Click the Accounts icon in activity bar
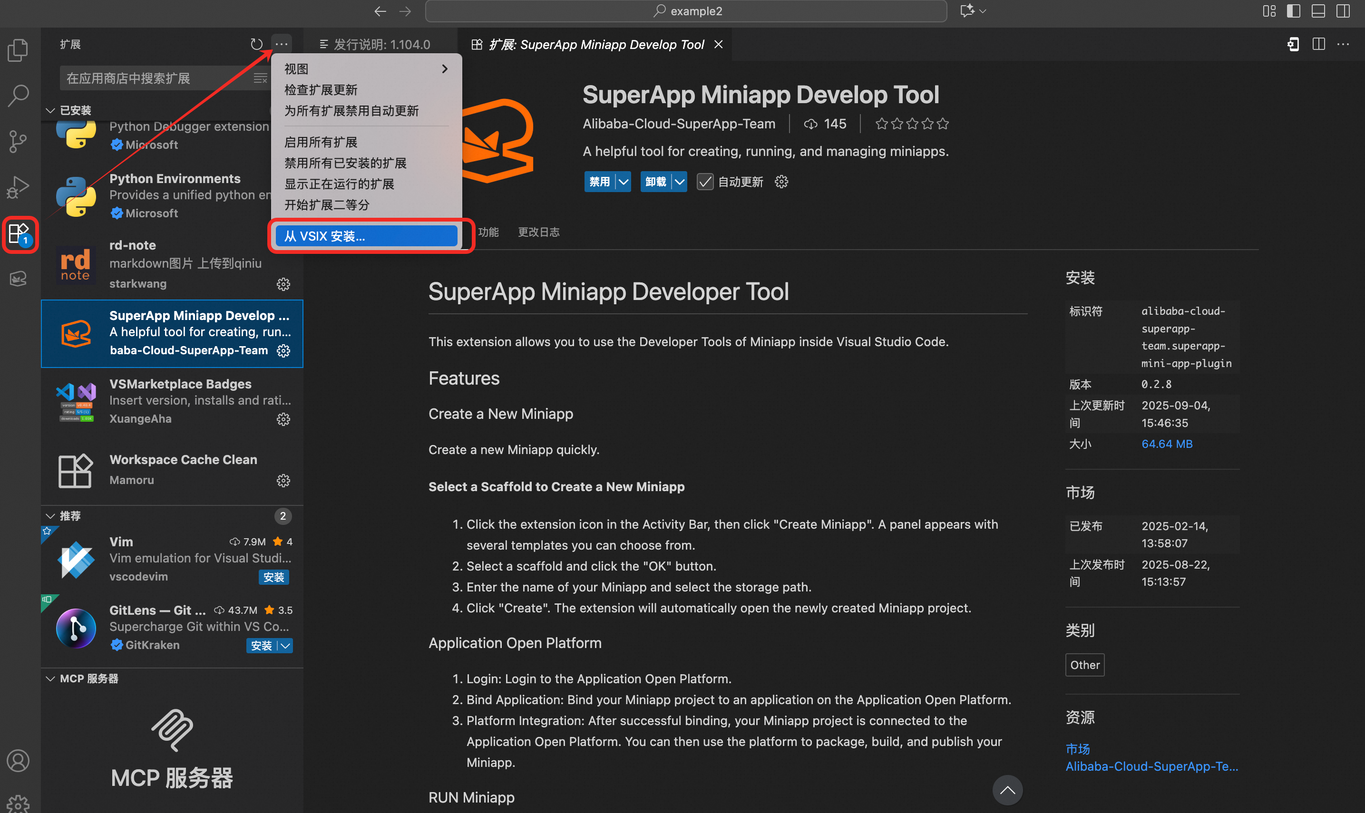Screen dimensions: 1365x813 (18, 760)
